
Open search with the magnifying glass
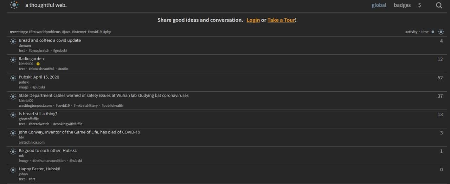439,5
